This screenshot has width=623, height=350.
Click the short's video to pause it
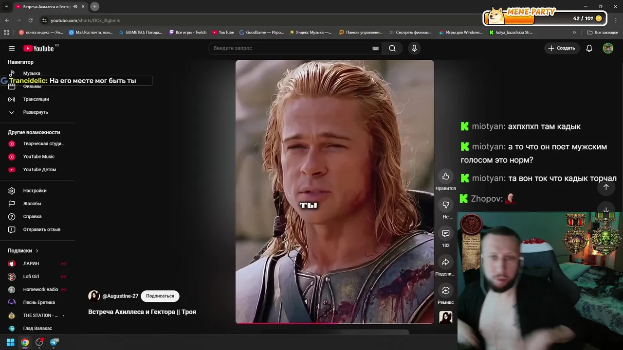(x=334, y=192)
